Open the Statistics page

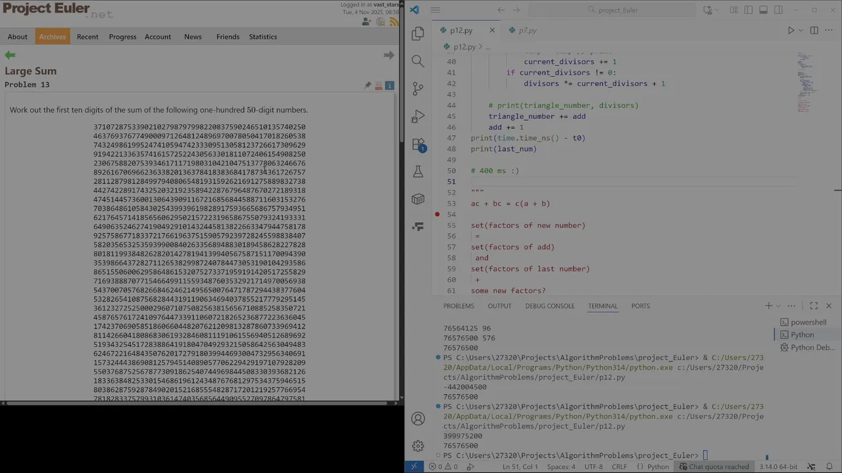point(262,37)
